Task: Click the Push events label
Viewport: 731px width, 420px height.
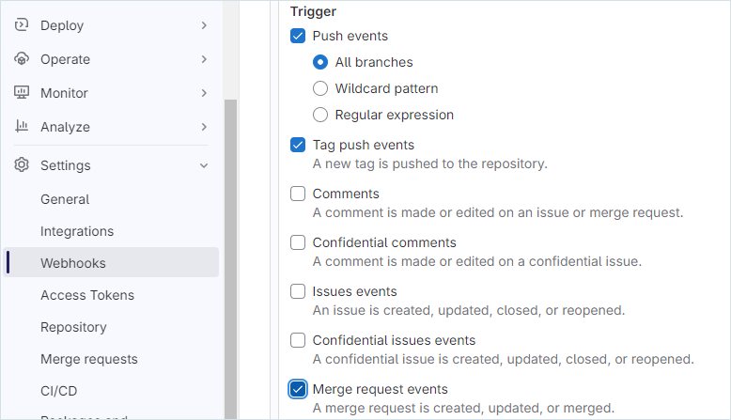Action: [x=350, y=36]
